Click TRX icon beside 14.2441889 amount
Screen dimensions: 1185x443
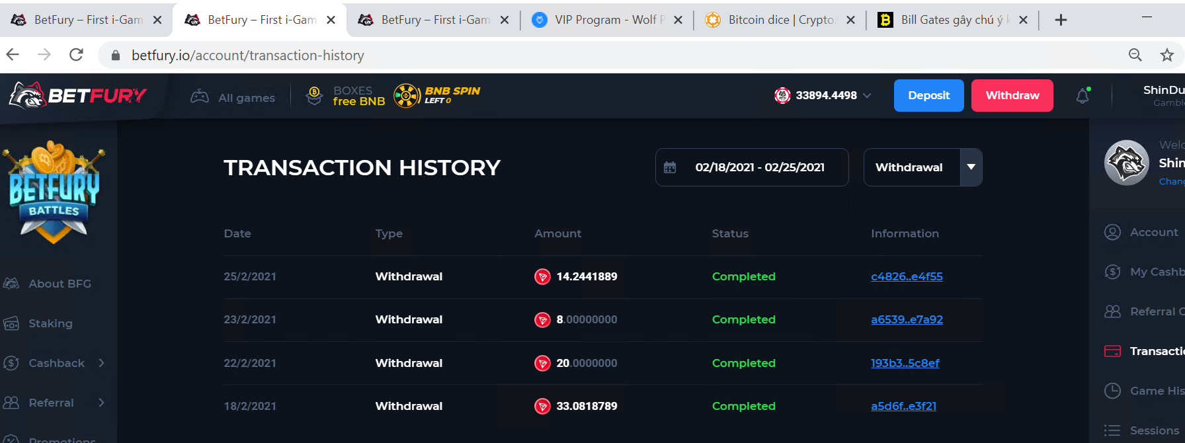542,277
